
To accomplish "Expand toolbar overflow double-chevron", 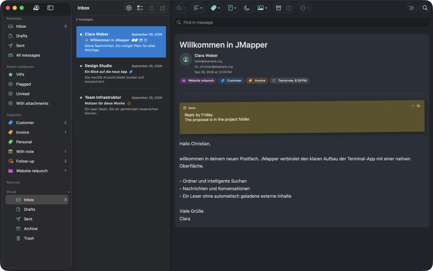I will (x=412, y=8).
